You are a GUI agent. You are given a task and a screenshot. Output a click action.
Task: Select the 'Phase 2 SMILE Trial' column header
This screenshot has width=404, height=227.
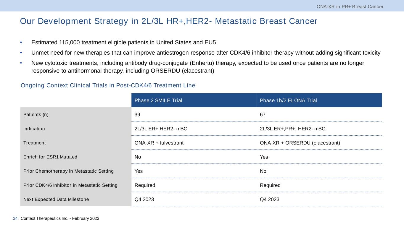158,100
